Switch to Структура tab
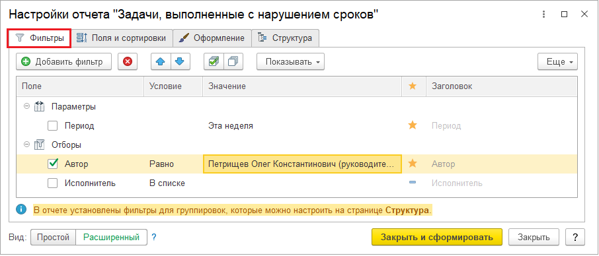The width and height of the screenshot is (599, 256). [x=286, y=38]
